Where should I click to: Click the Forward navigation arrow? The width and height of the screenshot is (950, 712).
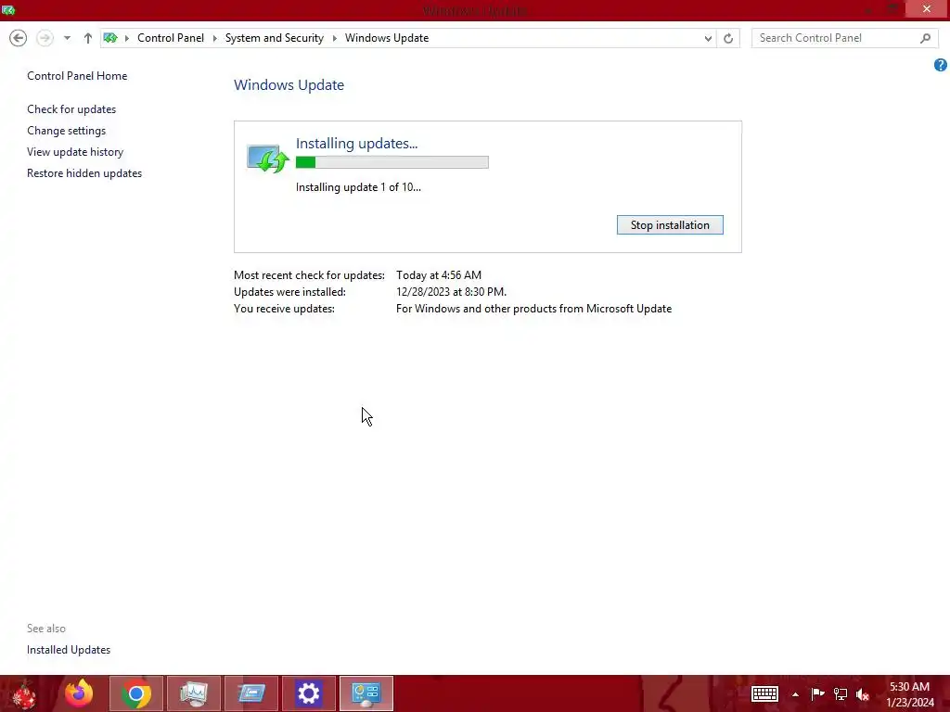(45, 38)
